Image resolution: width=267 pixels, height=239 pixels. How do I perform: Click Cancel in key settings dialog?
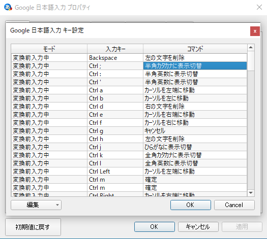tap(234, 205)
